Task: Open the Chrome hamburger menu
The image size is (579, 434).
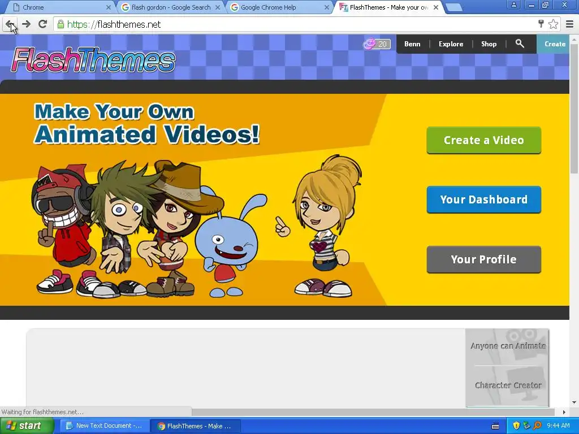Action: point(570,24)
